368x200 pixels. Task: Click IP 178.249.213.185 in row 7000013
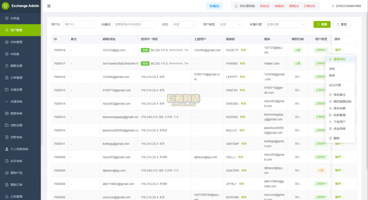[152, 117]
